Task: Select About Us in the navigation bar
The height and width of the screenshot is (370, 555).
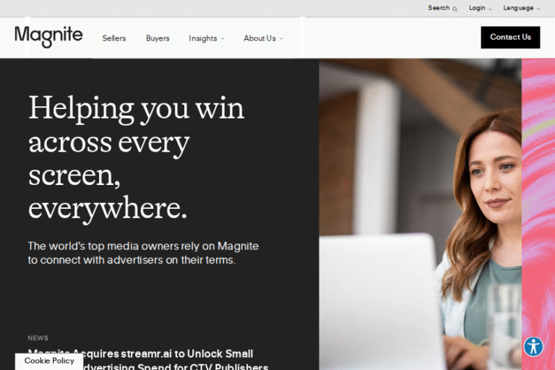Action: pos(260,38)
